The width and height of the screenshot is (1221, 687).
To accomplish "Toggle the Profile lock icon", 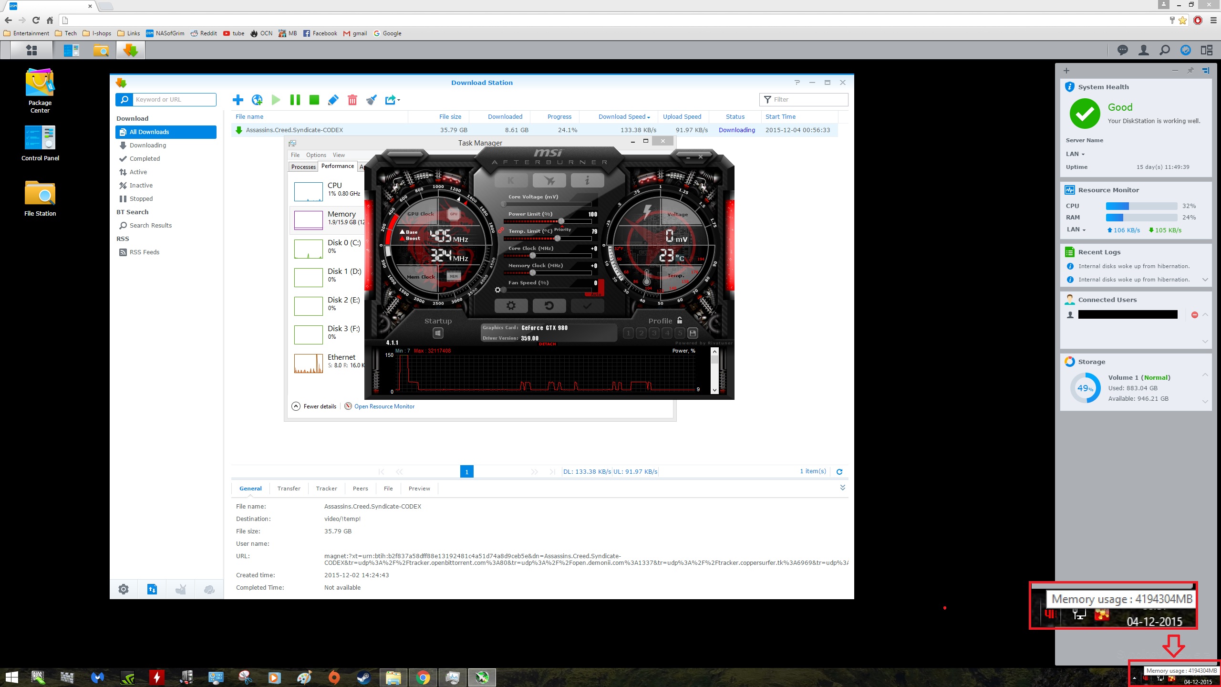I will pyautogui.click(x=680, y=321).
